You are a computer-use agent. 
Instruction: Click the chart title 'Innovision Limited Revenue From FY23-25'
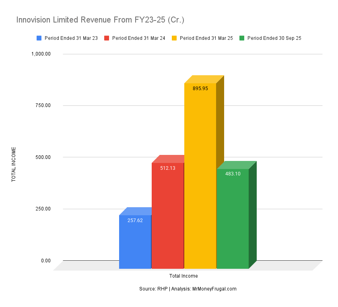tap(100, 20)
